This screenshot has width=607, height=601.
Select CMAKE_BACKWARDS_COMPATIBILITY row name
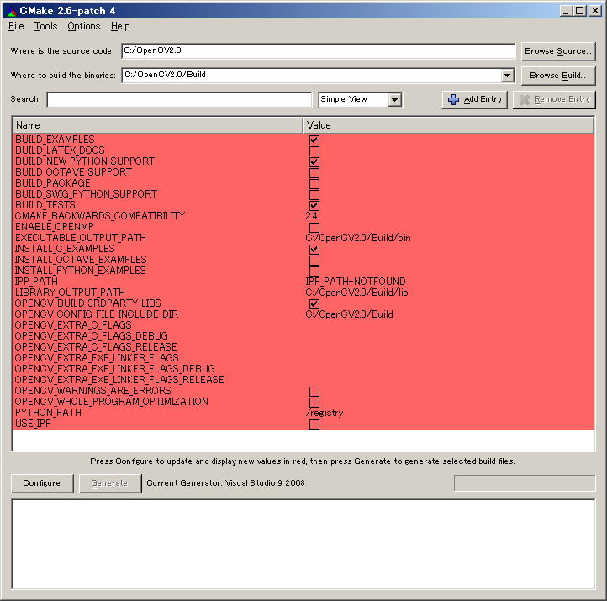click(100, 216)
